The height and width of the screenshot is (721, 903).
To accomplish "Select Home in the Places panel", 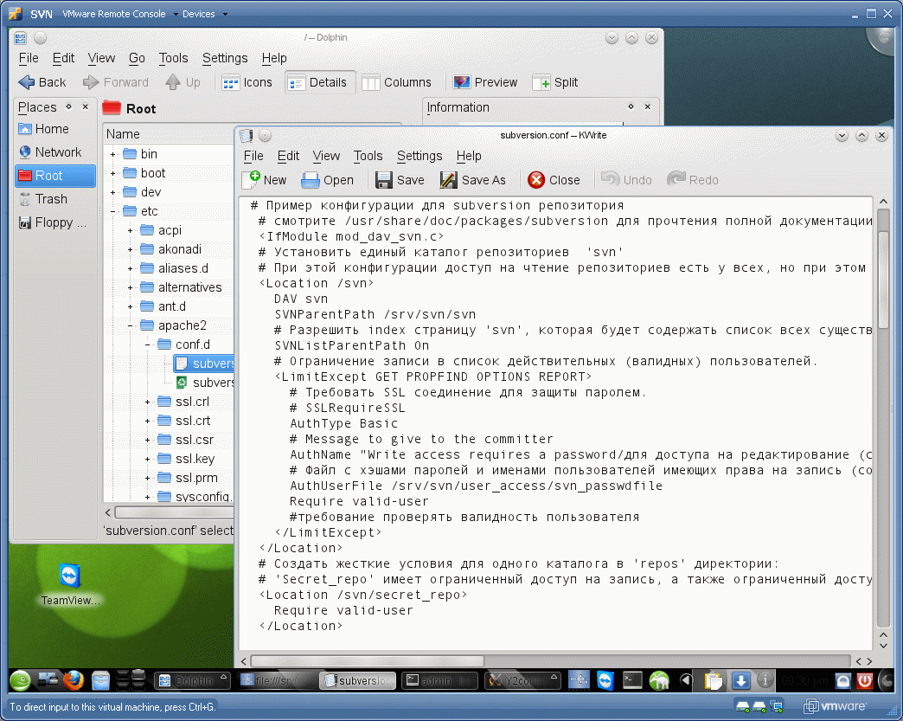I will coord(54,128).
